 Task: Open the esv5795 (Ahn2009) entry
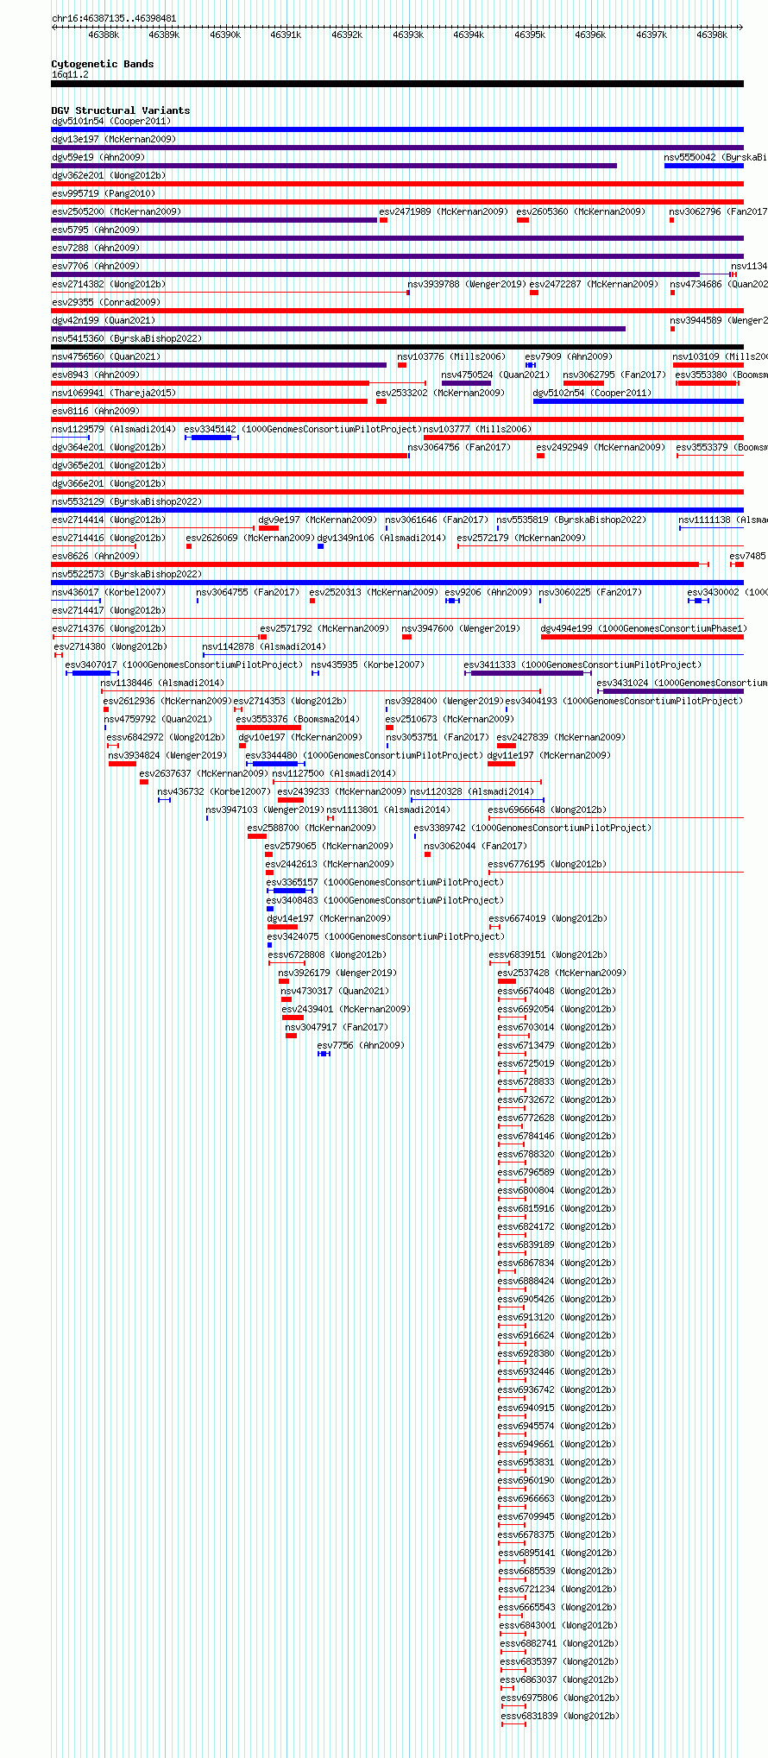pyautogui.click(x=96, y=230)
